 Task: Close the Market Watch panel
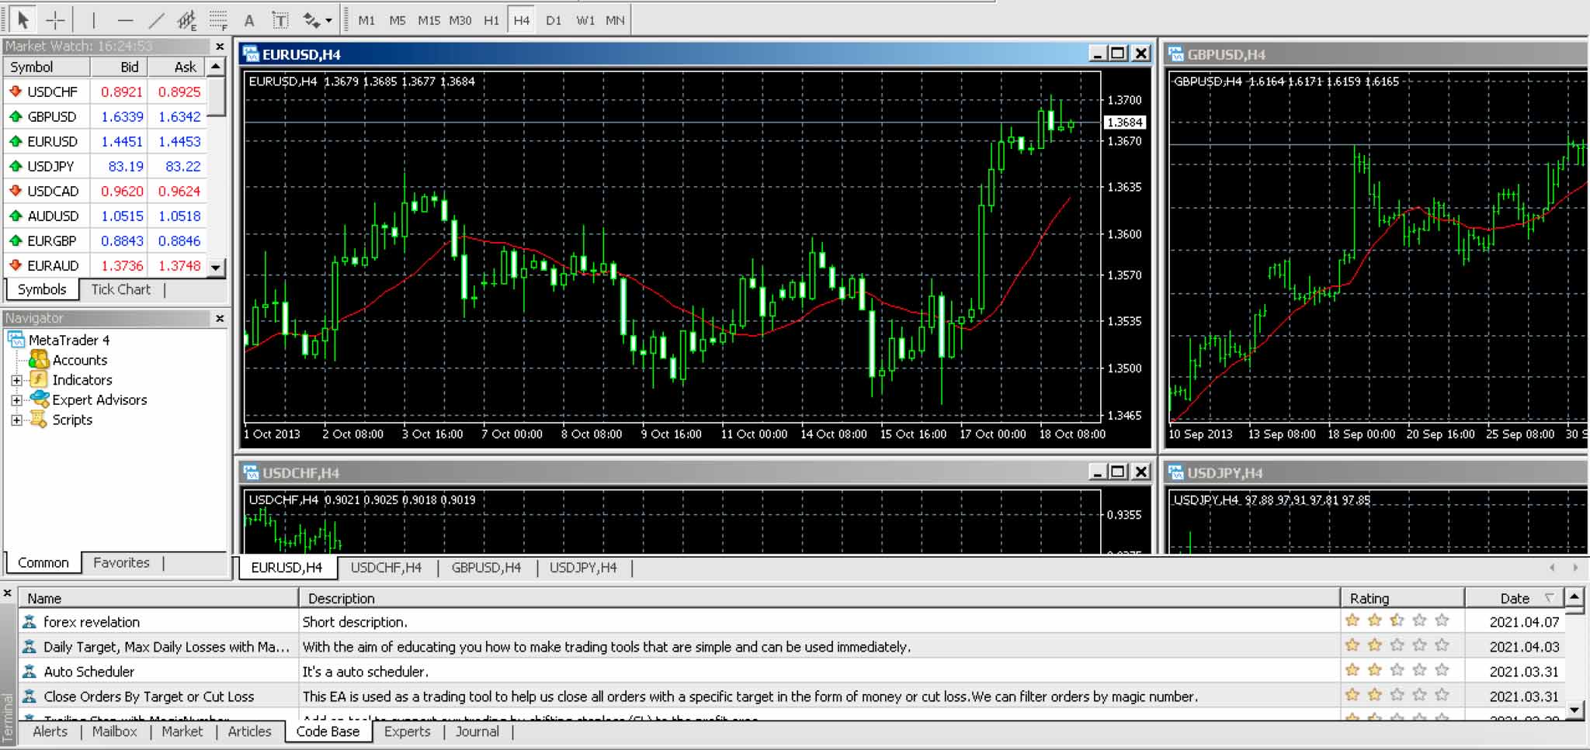click(220, 47)
